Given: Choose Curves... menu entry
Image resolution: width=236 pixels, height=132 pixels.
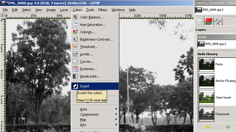Looking at the screenshot, I should 95,62.
